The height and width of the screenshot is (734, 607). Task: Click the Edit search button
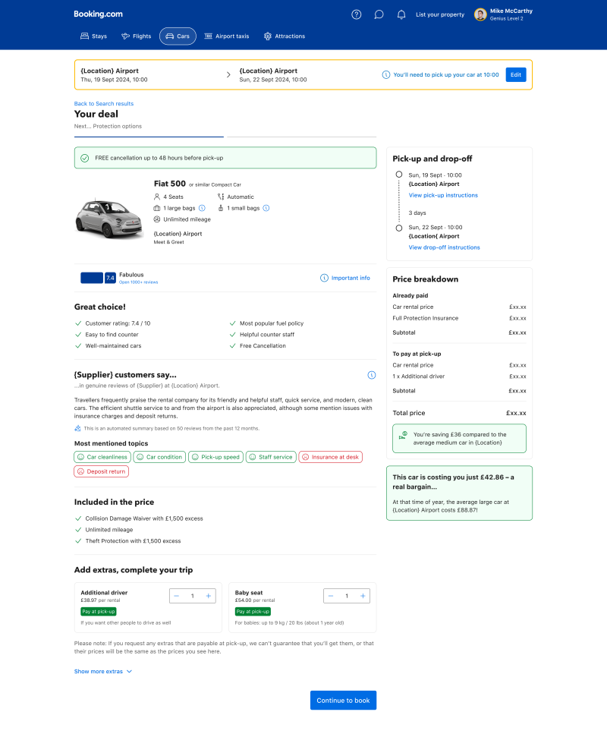click(x=516, y=75)
